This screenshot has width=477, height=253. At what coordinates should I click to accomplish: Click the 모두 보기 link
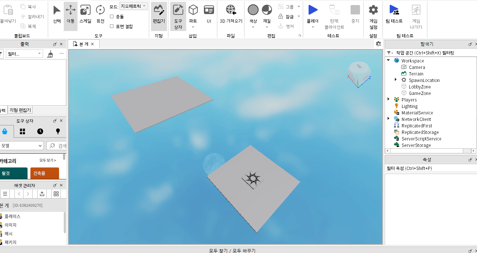click(48, 160)
